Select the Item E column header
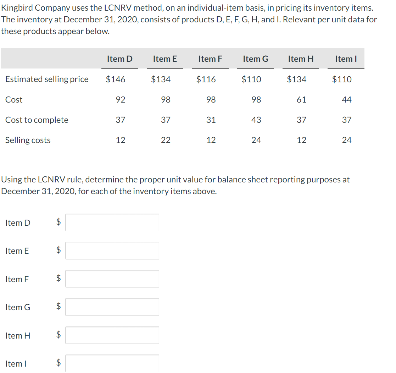396x373 pixels. pos(165,59)
